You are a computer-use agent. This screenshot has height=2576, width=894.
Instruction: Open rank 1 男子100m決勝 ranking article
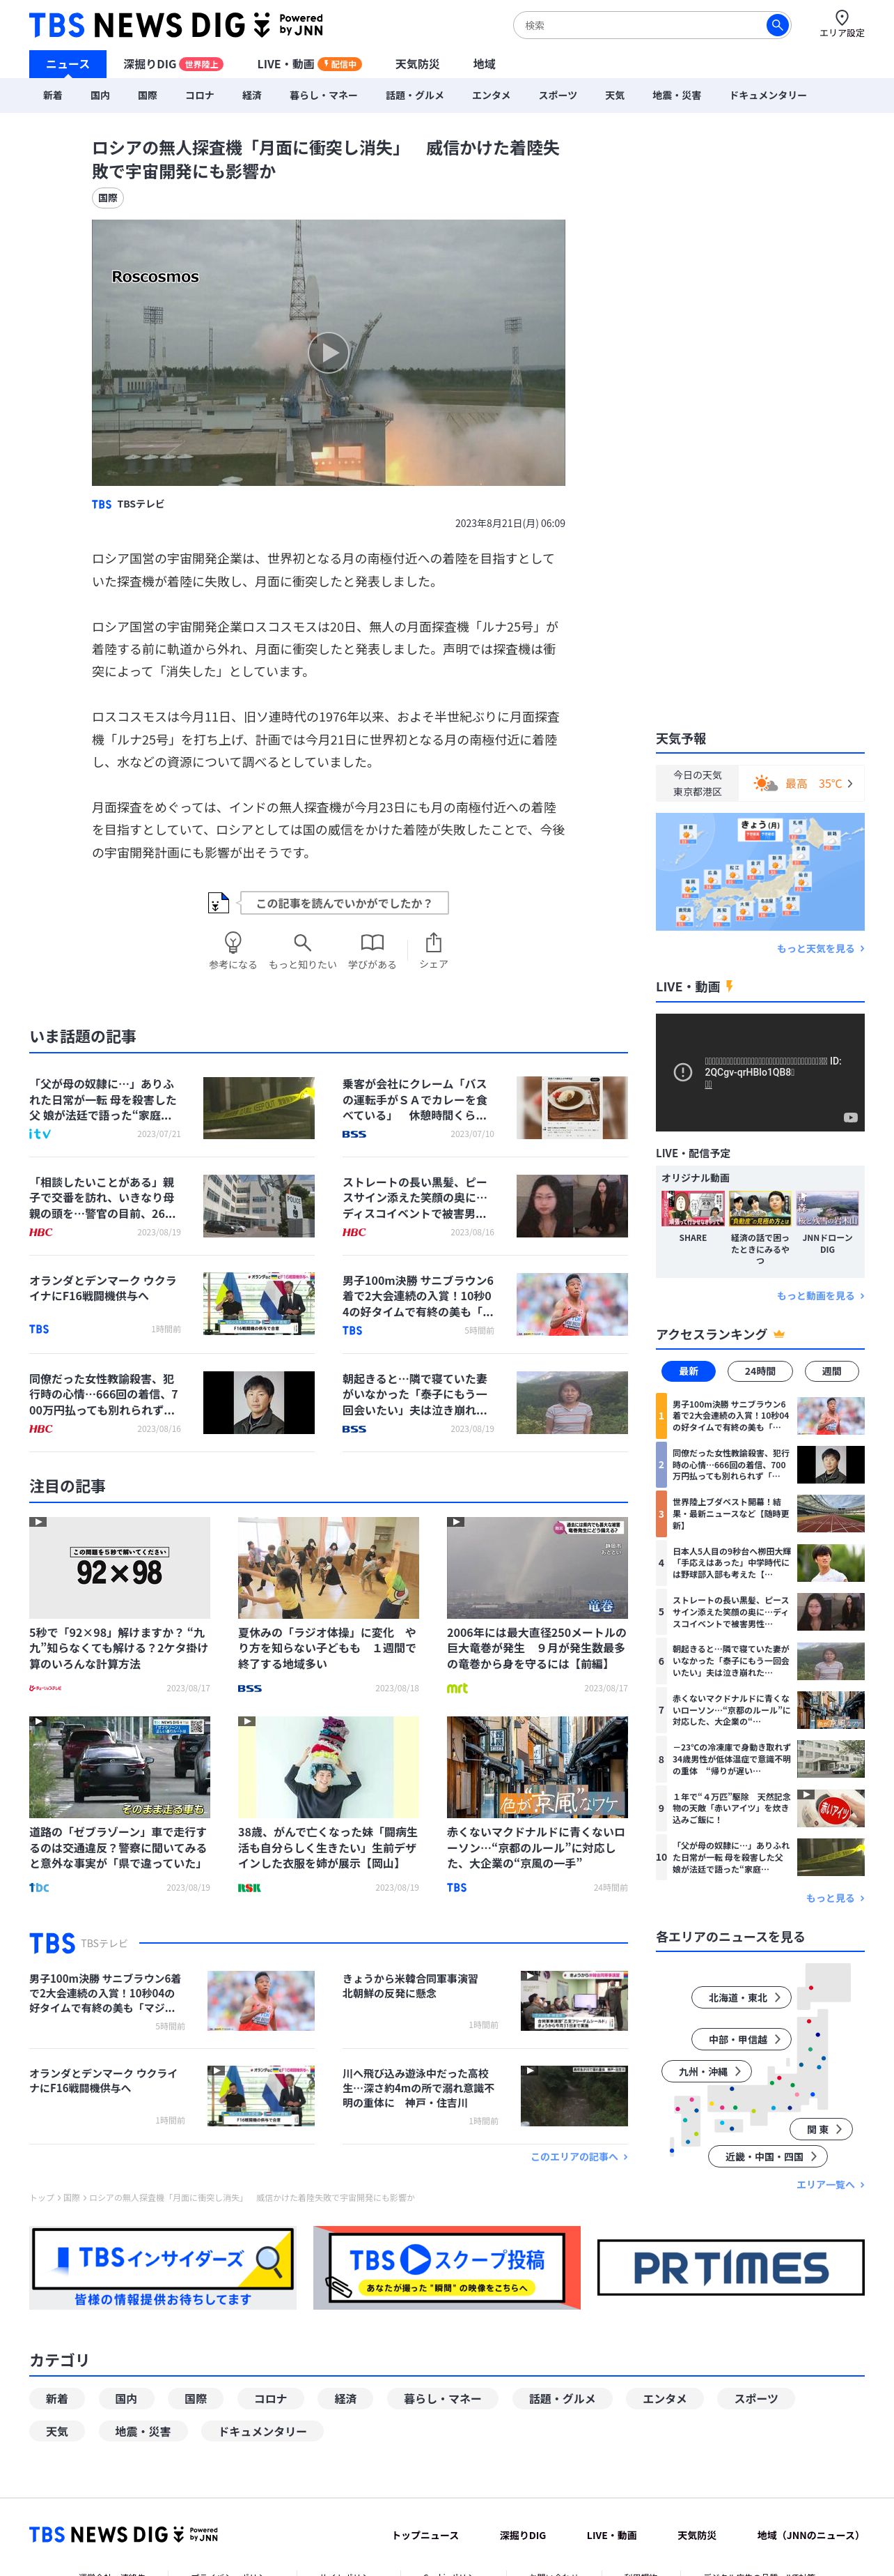click(760, 1416)
